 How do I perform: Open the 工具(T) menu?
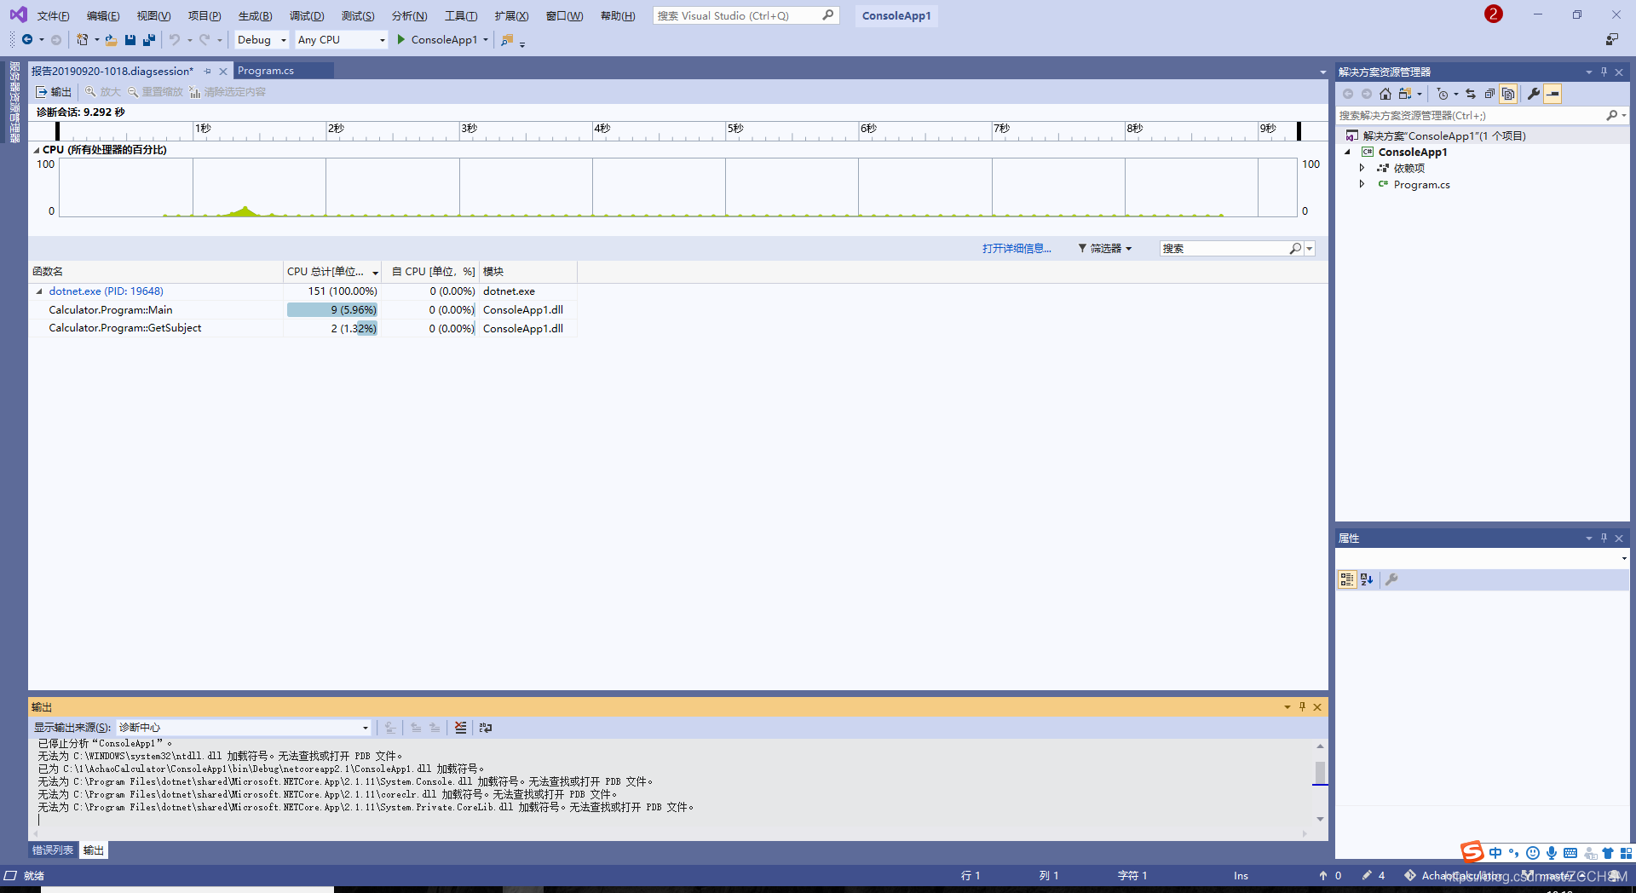point(461,16)
